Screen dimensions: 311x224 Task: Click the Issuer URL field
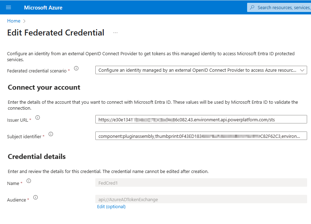(x=201, y=119)
